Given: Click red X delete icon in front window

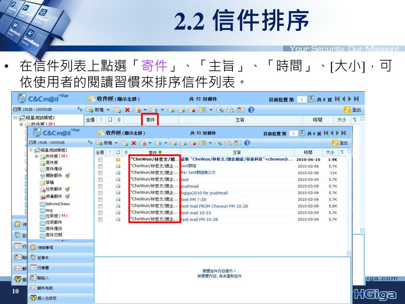Looking at the screenshot, I should pyautogui.click(x=134, y=143).
